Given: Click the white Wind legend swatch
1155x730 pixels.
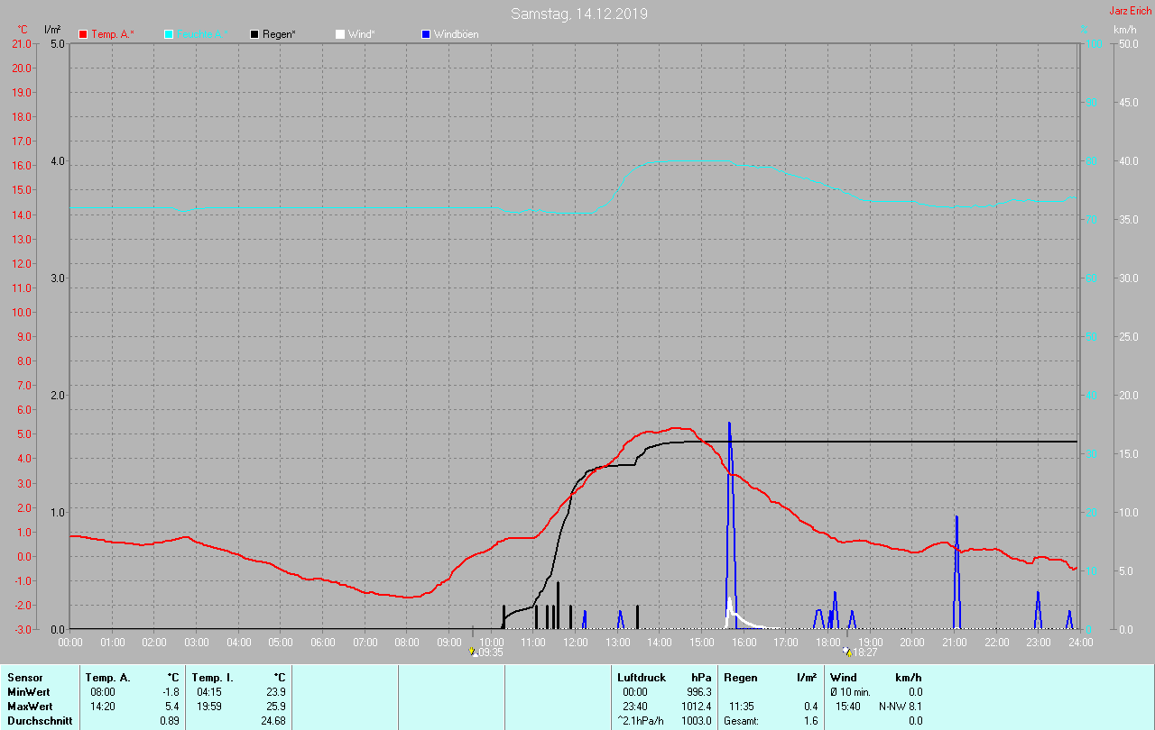Looking at the screenshot, I should click(x=340, y=34).
